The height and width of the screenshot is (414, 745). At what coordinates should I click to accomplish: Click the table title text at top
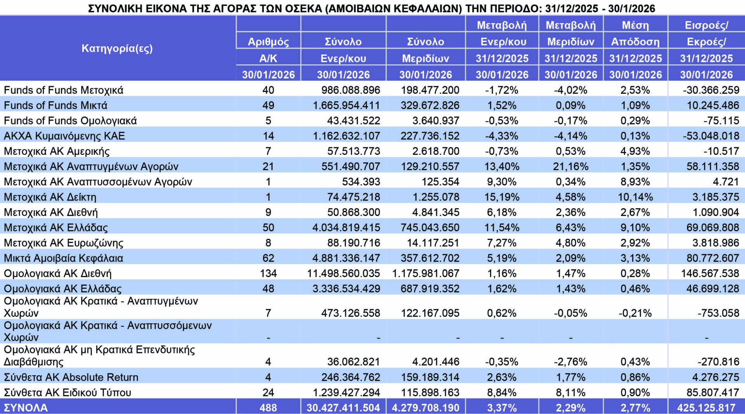(371, 8)
